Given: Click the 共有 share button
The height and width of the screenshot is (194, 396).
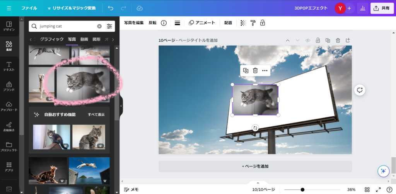Looking at the screenshot, I should click(x=382, y=9).
